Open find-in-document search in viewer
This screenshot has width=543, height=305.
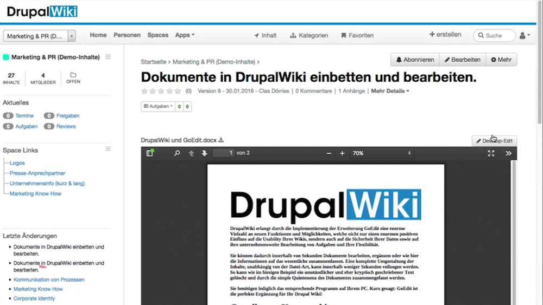[x=177, y=153]
